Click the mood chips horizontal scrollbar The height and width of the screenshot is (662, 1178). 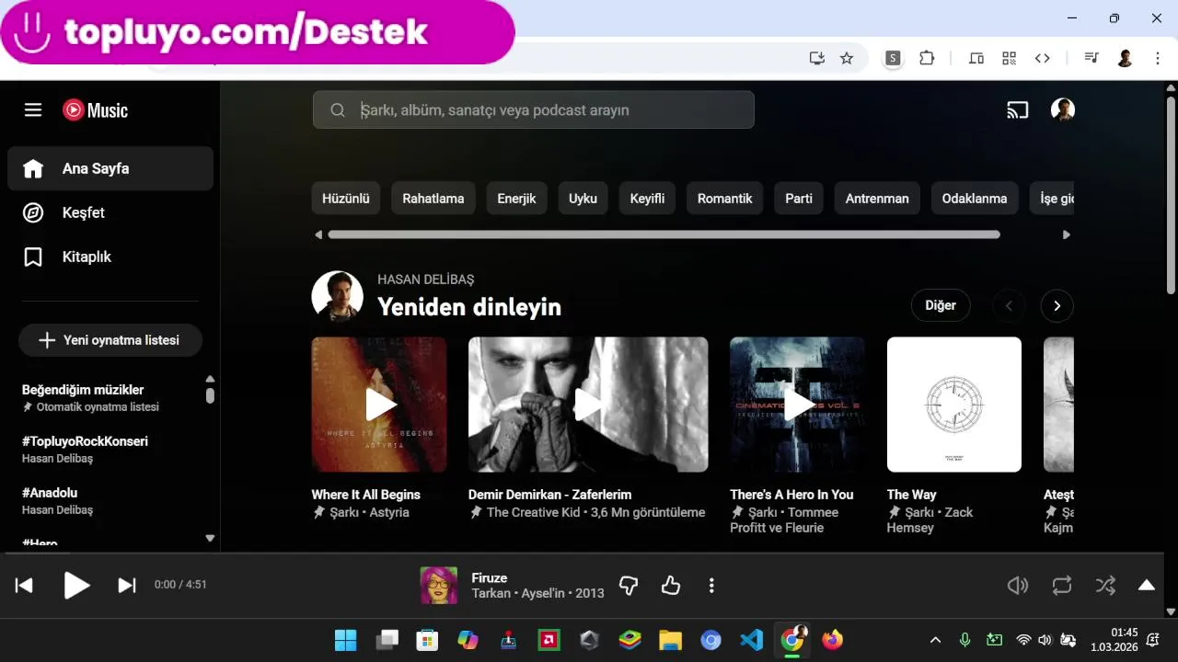(x=664, y=234)
